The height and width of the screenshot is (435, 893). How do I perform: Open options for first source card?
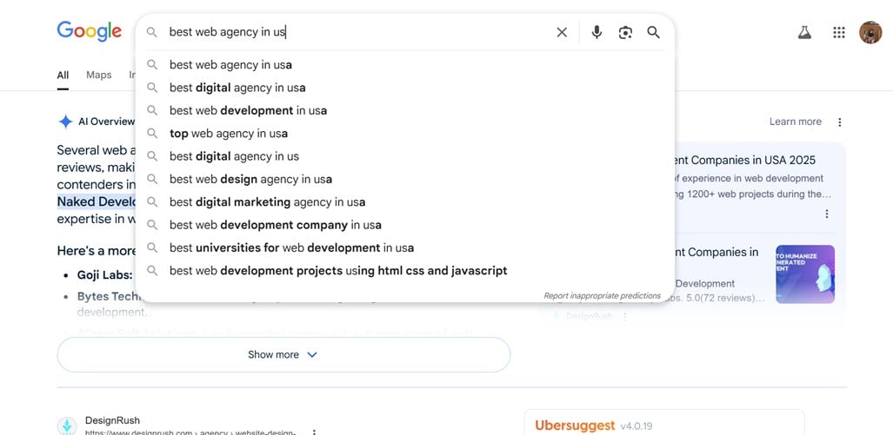coord(826,214)
